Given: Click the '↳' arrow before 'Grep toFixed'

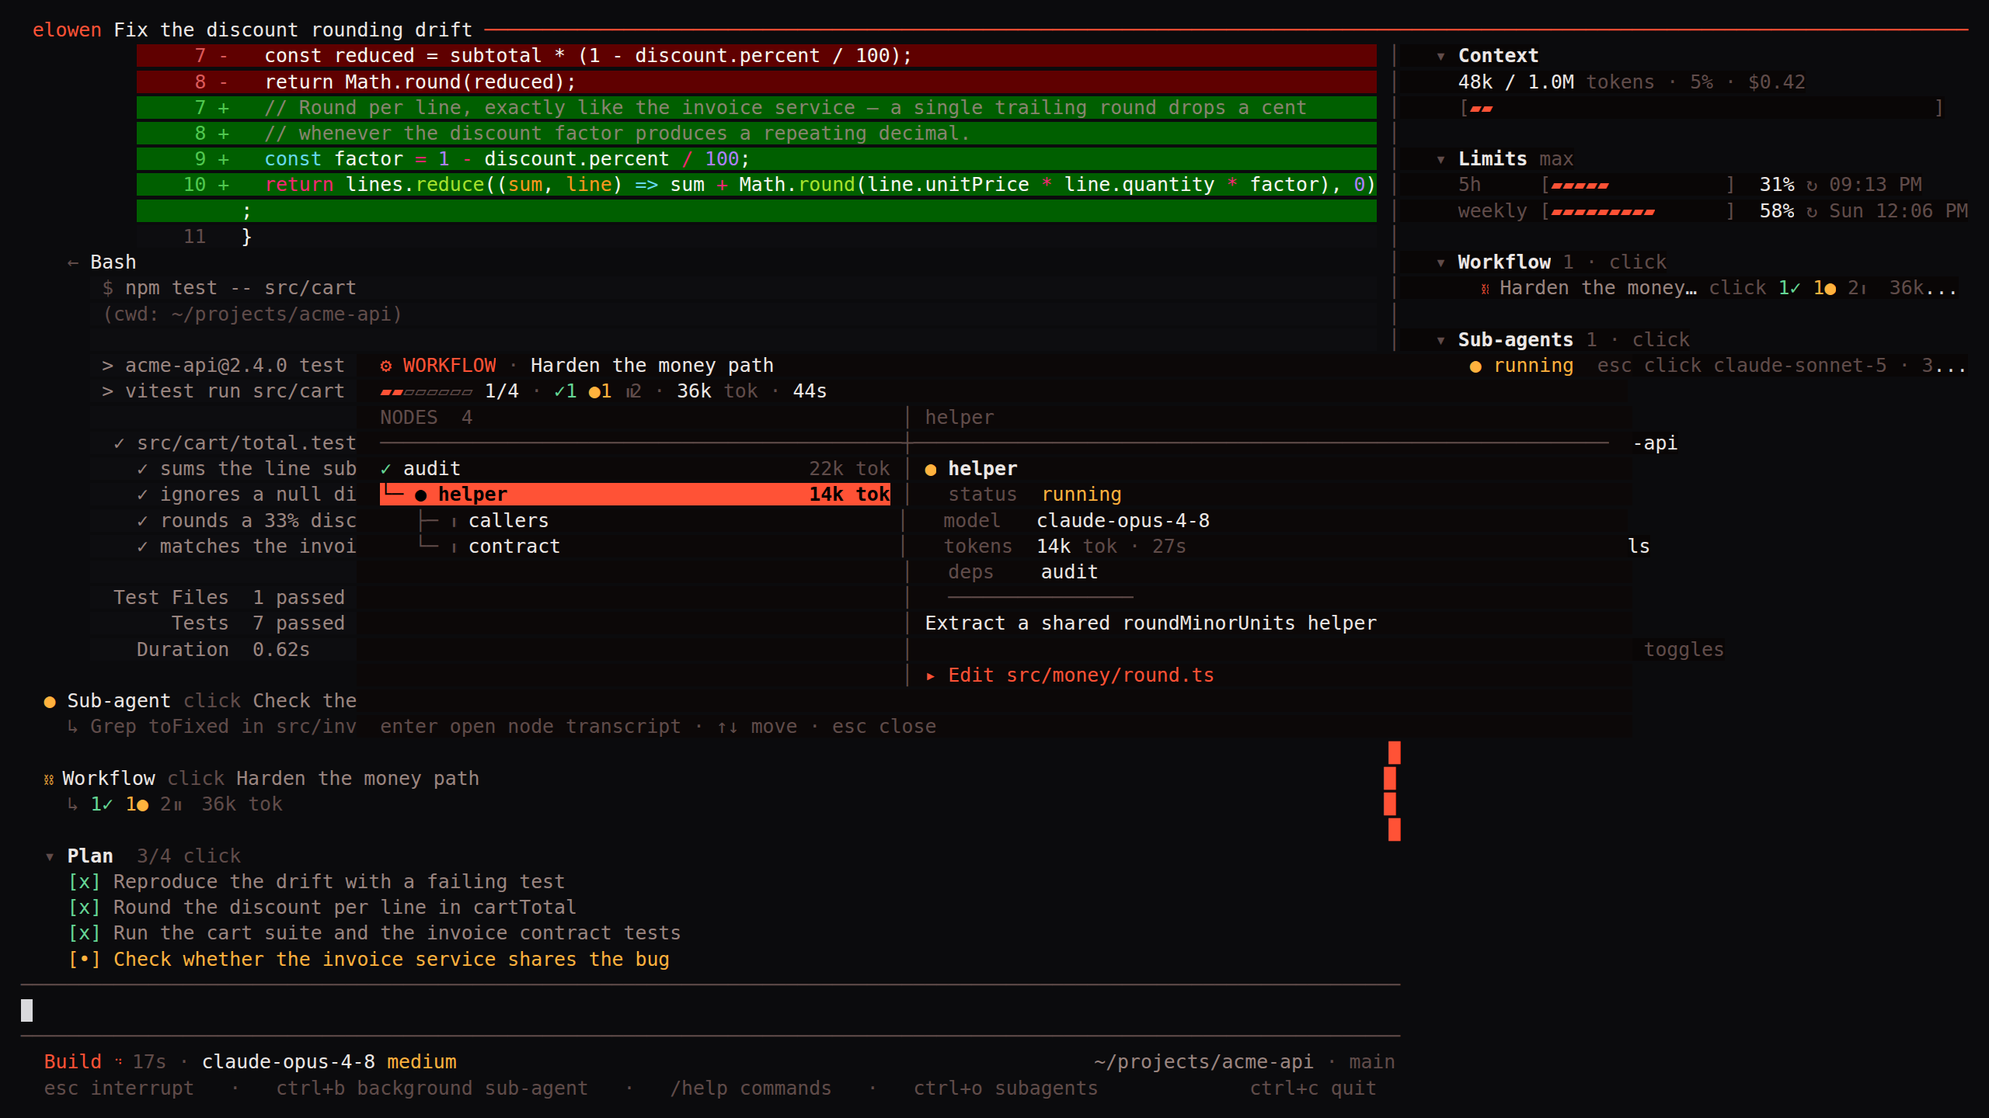Looking at the screenshot, I should [73, 727].
